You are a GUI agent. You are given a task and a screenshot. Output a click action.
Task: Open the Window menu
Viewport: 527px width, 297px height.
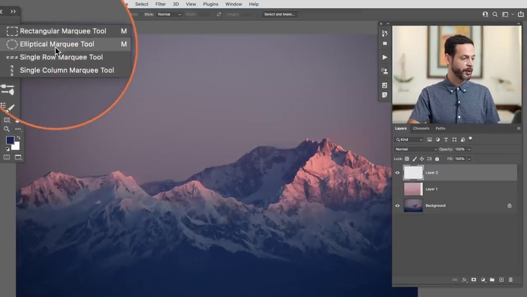234,4
